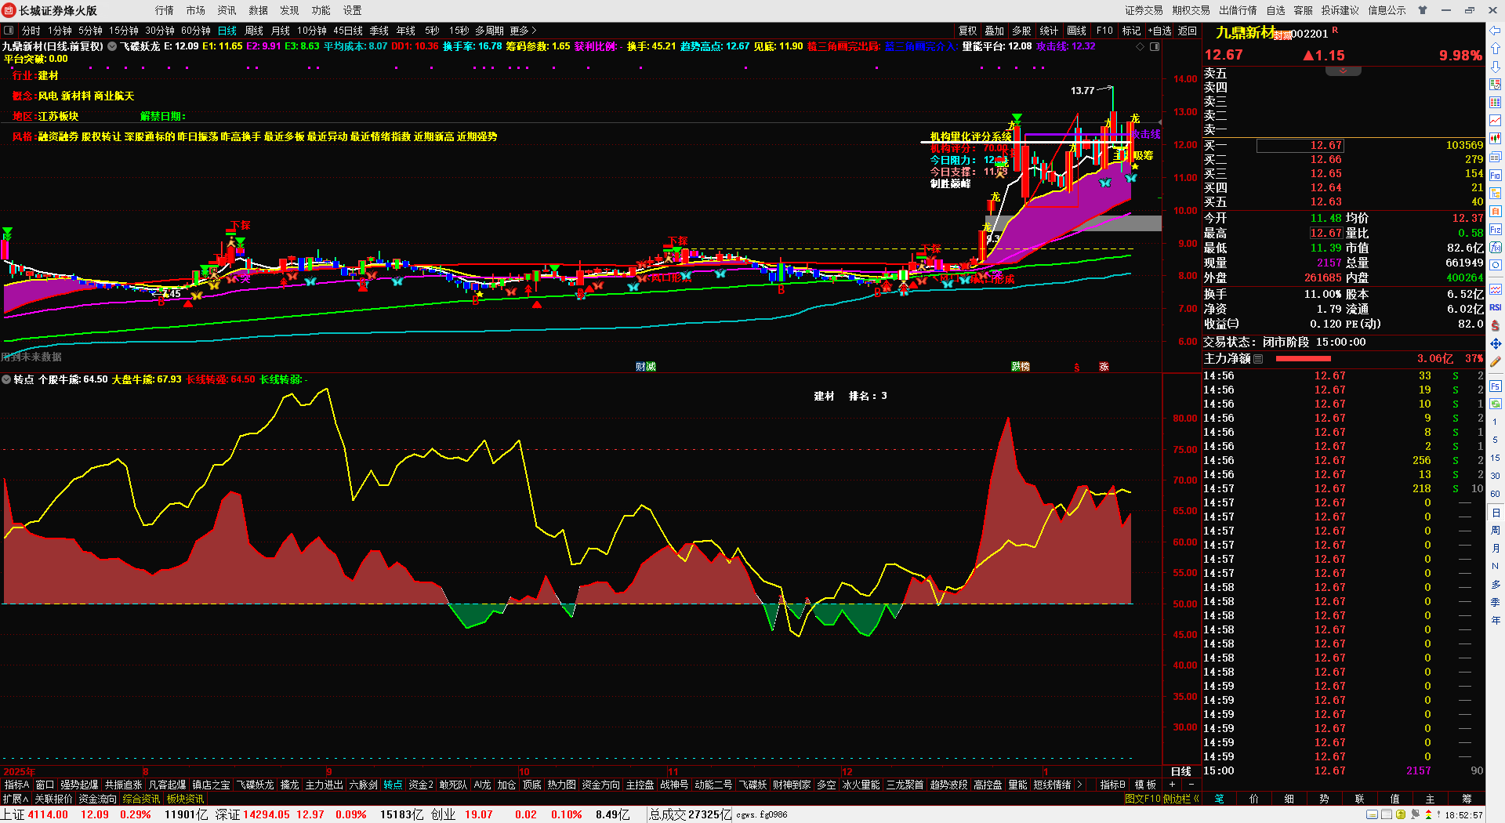Screen dimensions: 1505x823
Task: Expand the collapse arrow above the order book
Action: pos(1343,71)
